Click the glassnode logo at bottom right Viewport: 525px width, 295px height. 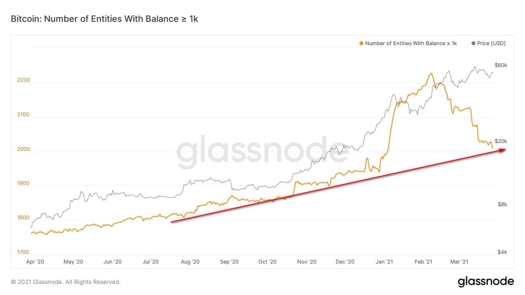point(486,281)
